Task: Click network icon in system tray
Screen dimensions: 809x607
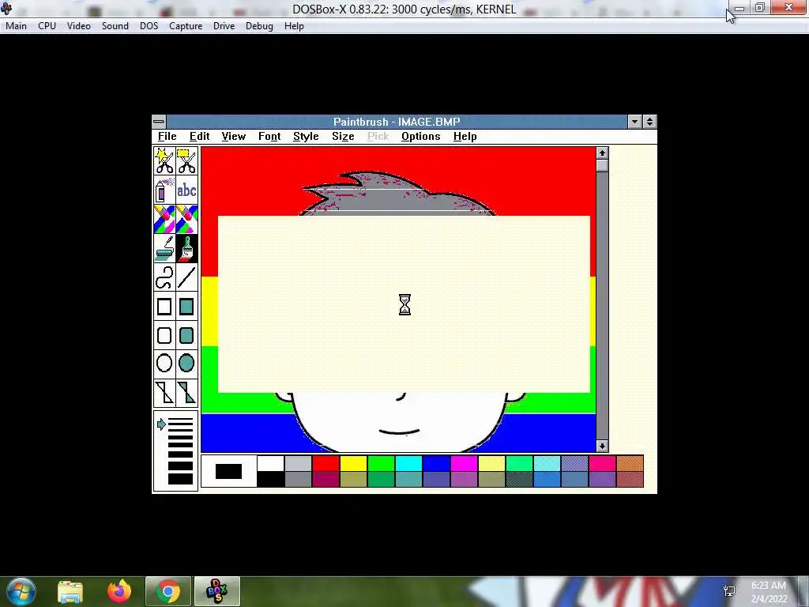Action: pos(729,591)
